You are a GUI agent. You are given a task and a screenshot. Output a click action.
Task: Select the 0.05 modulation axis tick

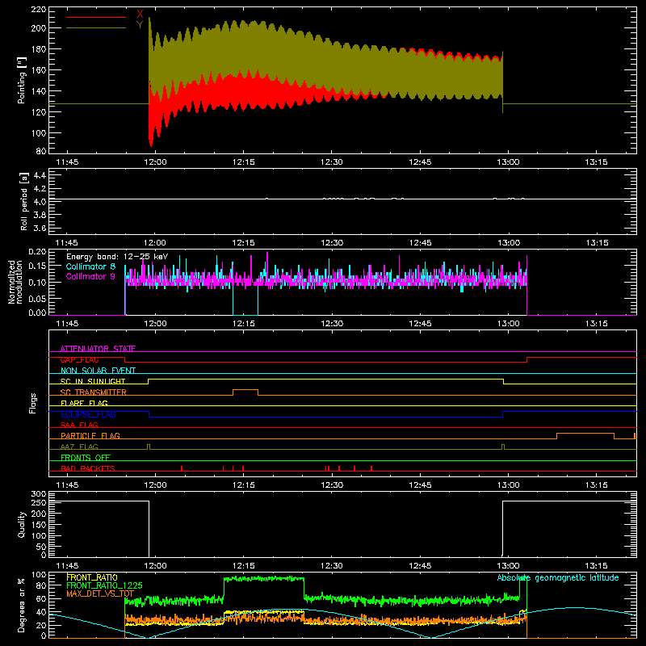(x=37, y=298)
